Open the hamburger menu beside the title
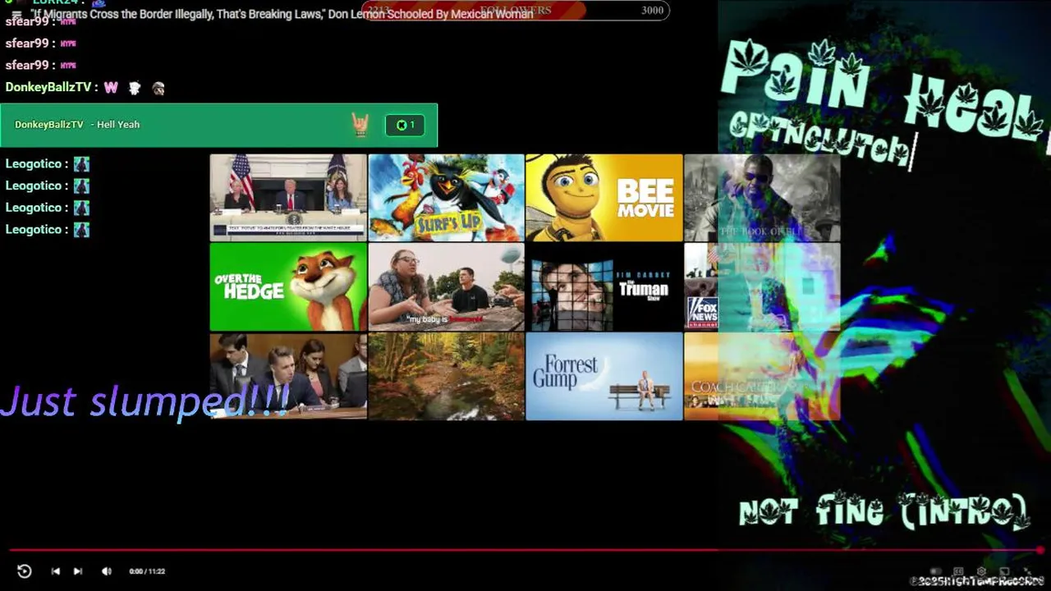 point(16,15)
